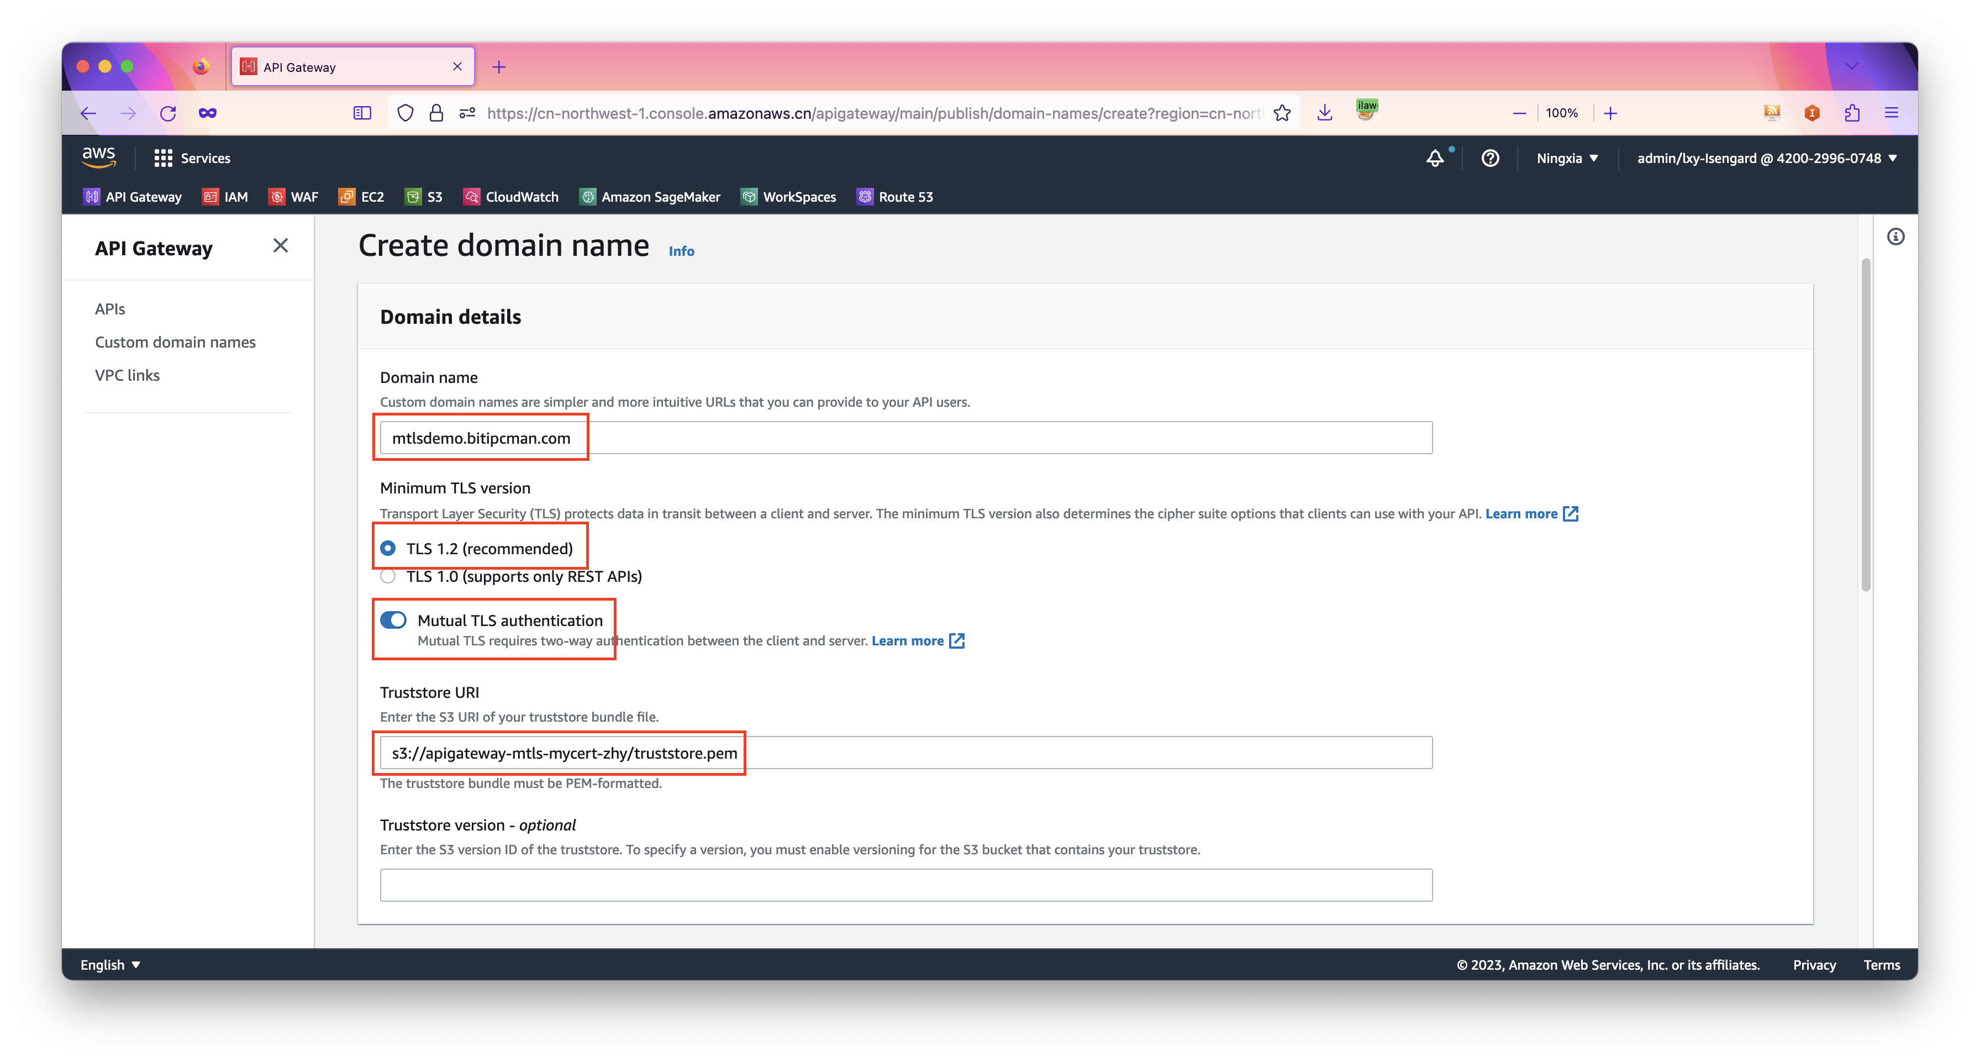The height and width of the screenshot is (1062, 1980).
Task: Open the CloudWatch shortcut in favorites bar
Action: pos(511,197)
